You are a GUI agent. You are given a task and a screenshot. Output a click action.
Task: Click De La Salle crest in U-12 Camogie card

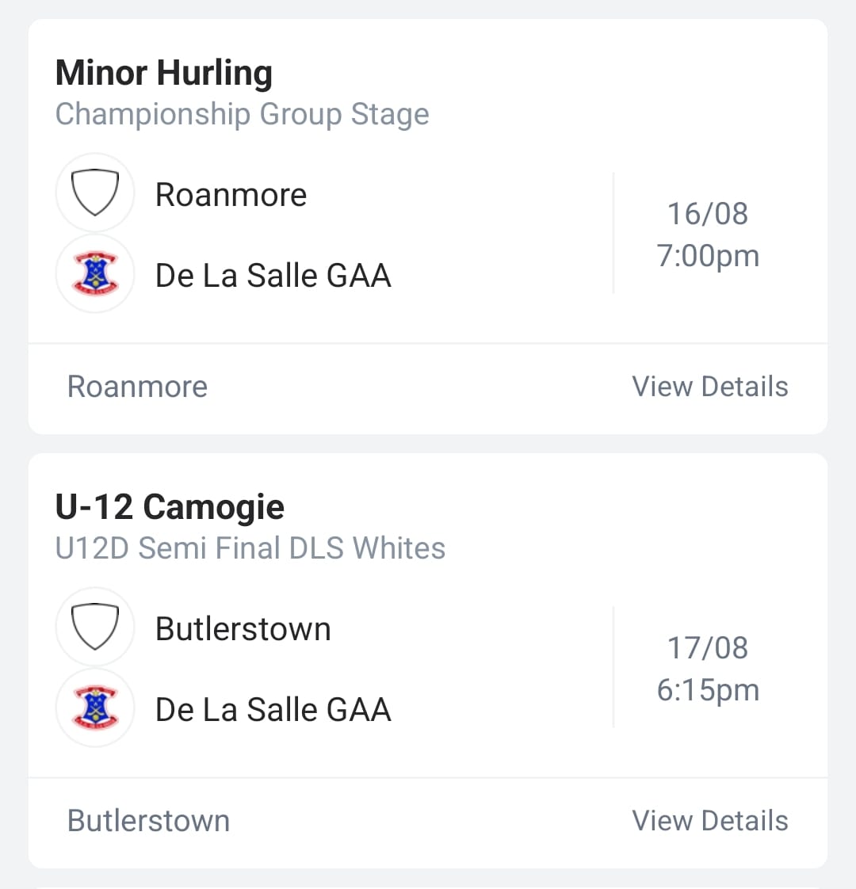[95, 708]
